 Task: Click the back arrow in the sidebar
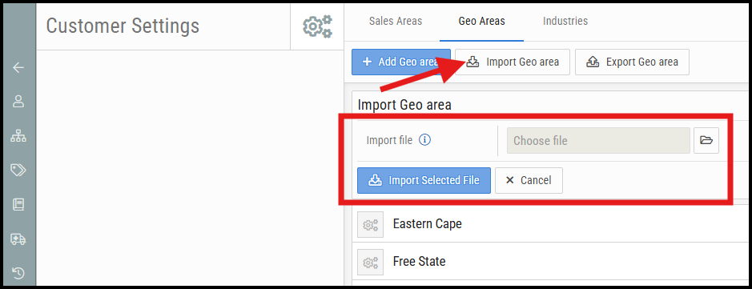pos(18,67)
